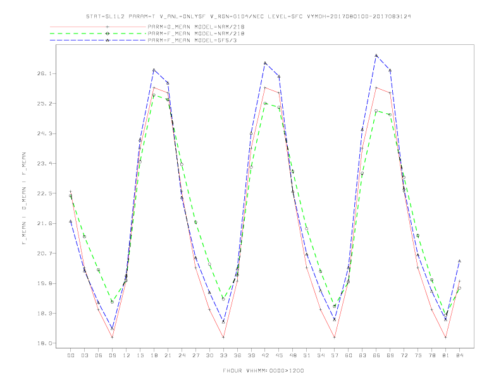501x387 pixels.
Task: Click forecast hour label 60
Action: tap(349, 355)
